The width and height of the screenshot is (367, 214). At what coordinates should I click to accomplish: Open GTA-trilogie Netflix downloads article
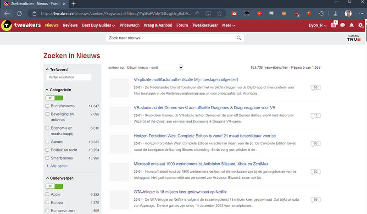pyautogui.click(x=180, y=192)
